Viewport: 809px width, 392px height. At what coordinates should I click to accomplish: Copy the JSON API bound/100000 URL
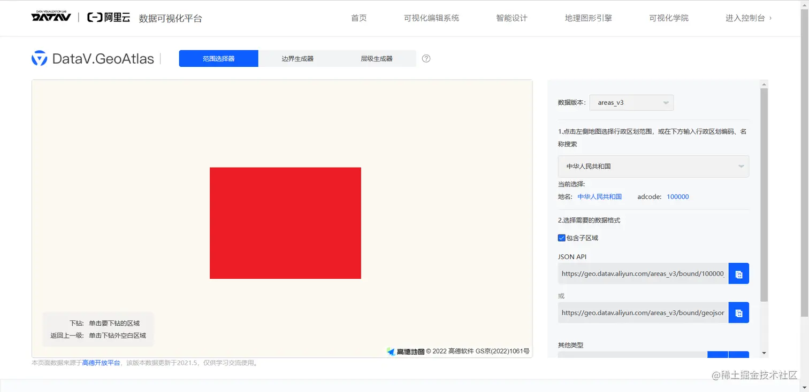[739, 273]
